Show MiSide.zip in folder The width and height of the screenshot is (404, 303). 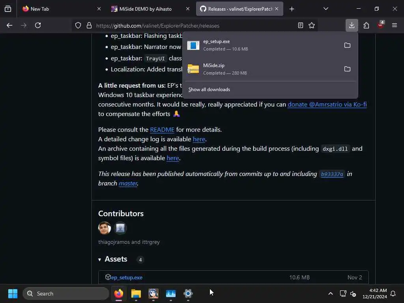[347, 69]
